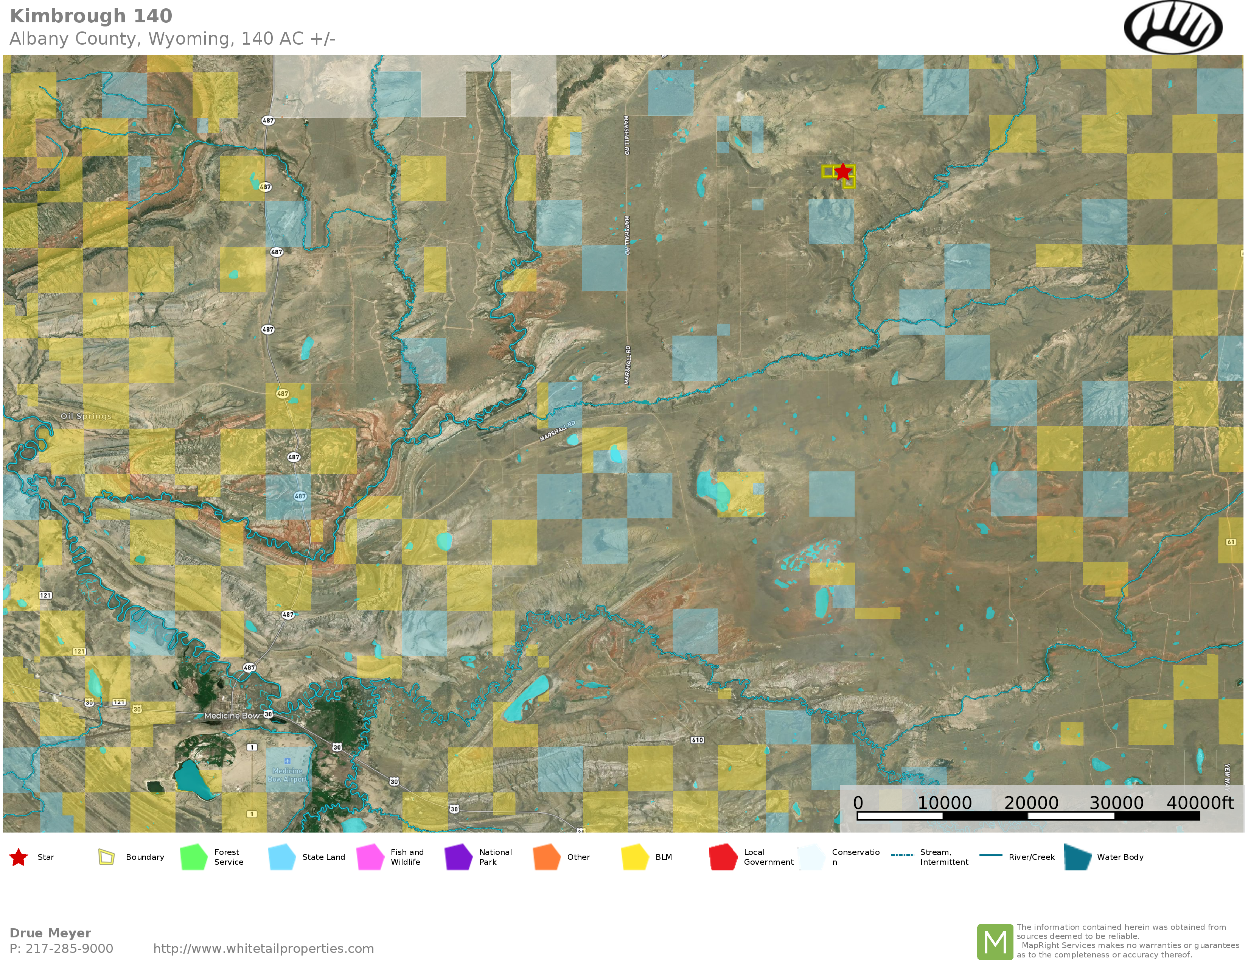Click the Medicine Bow Airport icon
Image resolution: width=1248 pixels, height=965 pixels.
[x=288, y=761]
